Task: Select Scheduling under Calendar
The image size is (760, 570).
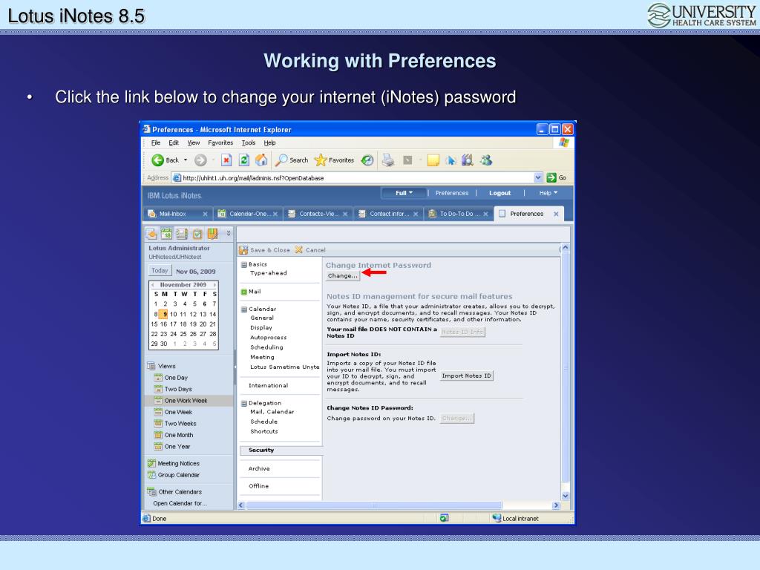Action: [266, 347]
